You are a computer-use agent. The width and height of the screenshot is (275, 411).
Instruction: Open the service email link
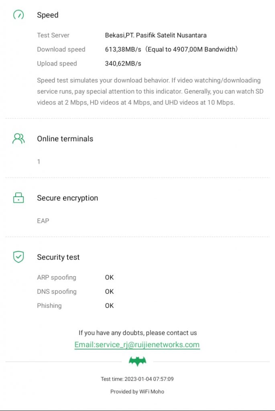click(x=137, y=345)
